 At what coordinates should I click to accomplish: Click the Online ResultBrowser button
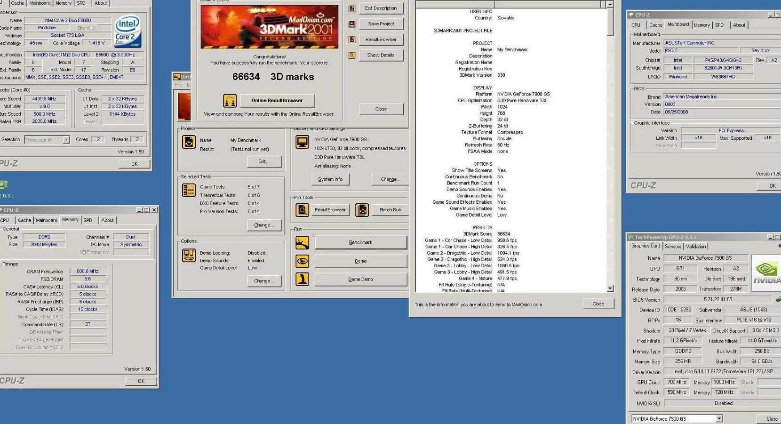[277, 100]
